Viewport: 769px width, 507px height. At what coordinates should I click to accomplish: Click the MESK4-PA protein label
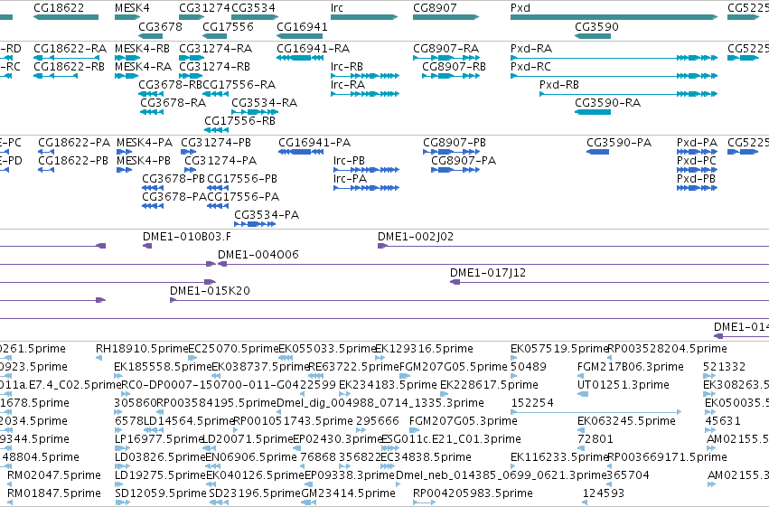(x=145, y=143)
